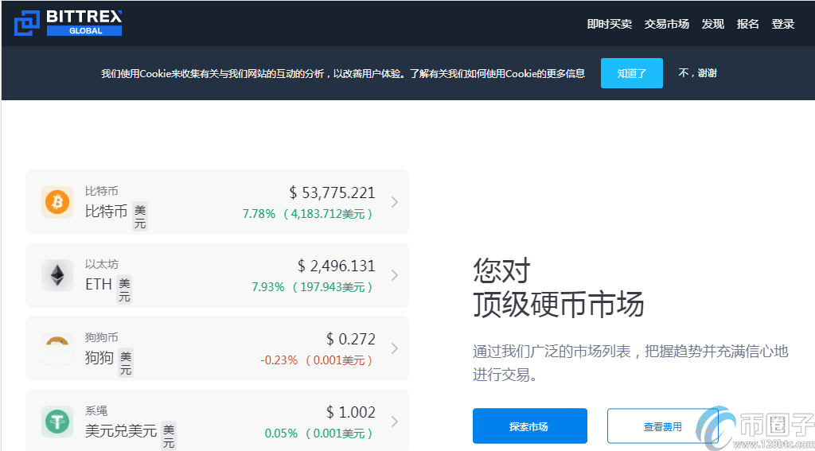815x451 pixels.
Task: Select the Bitcoin price $ 53,775.221
Action: (x=332, y=192)
